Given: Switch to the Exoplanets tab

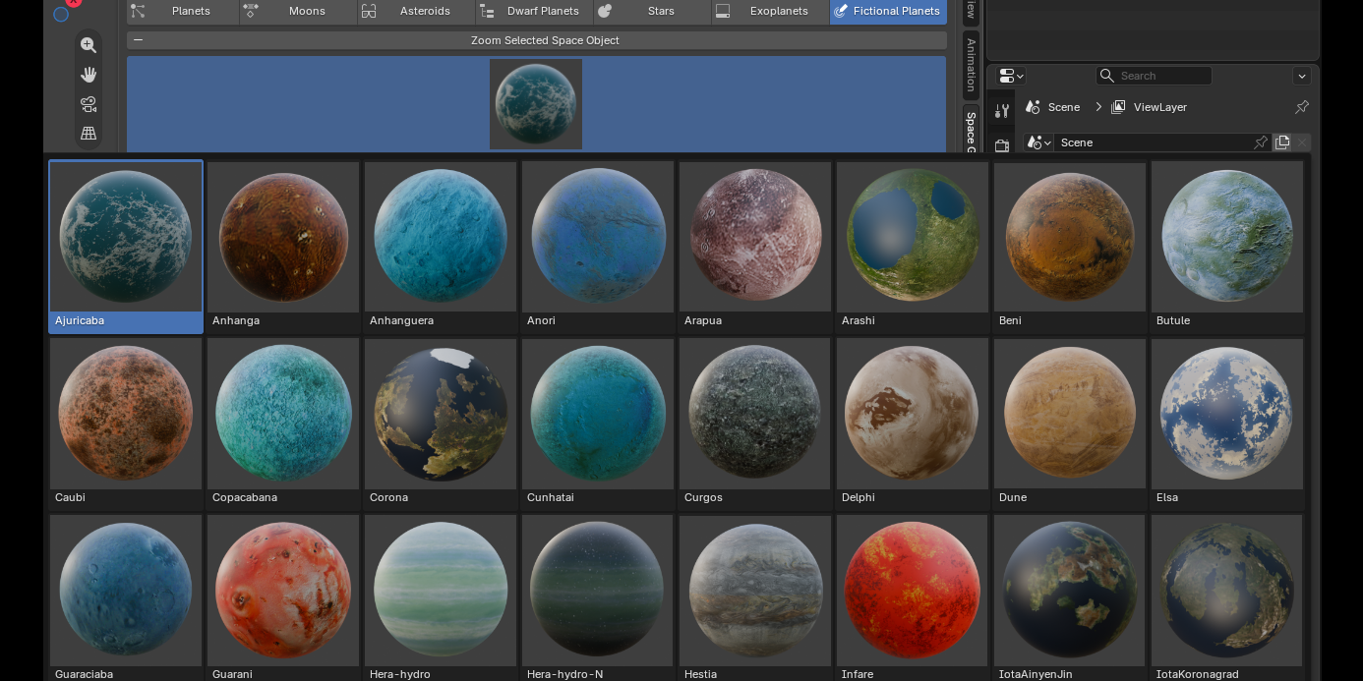Looking at the screenshot, I should (x=770, y=11).
